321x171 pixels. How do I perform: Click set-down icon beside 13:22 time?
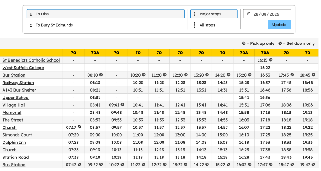pyautogui.click(x=186, y=164)
